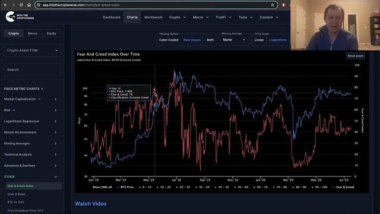Open the Workbench nav item

click(153, 17)
